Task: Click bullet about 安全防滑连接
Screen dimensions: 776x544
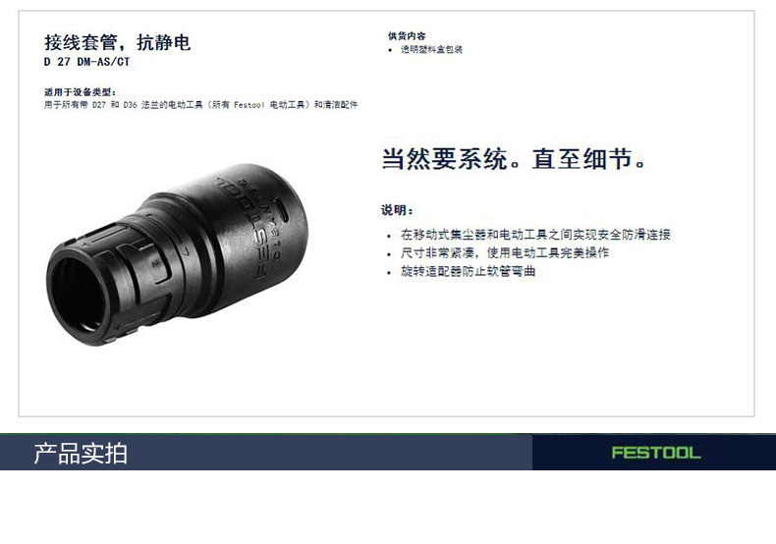Action: [x=535, y=235]
